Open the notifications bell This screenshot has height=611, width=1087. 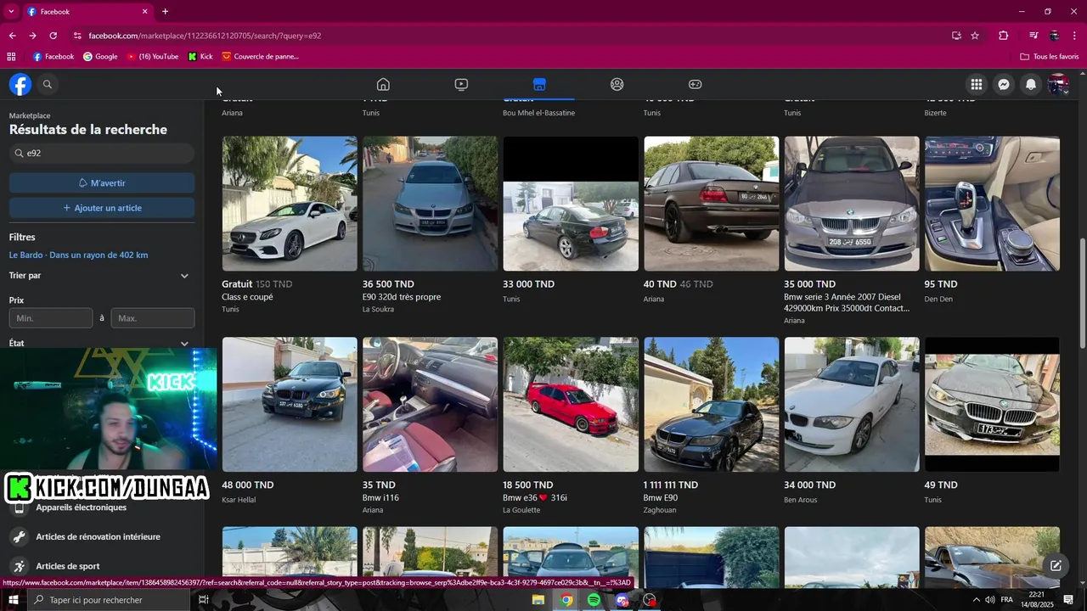tap(1031, 84)
